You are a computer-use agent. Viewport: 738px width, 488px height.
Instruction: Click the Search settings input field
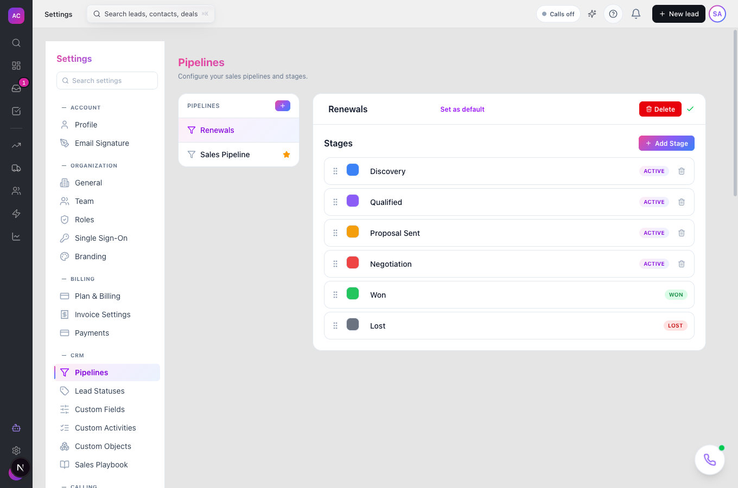(x=107, y=81)
